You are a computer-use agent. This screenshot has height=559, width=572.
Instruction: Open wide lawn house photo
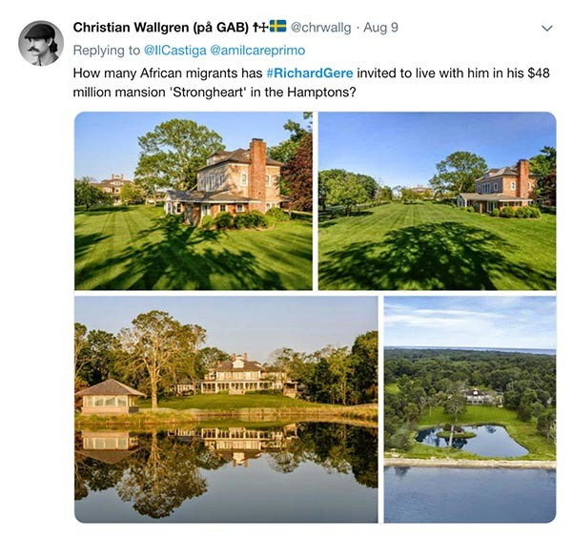(x=437, y=201)
